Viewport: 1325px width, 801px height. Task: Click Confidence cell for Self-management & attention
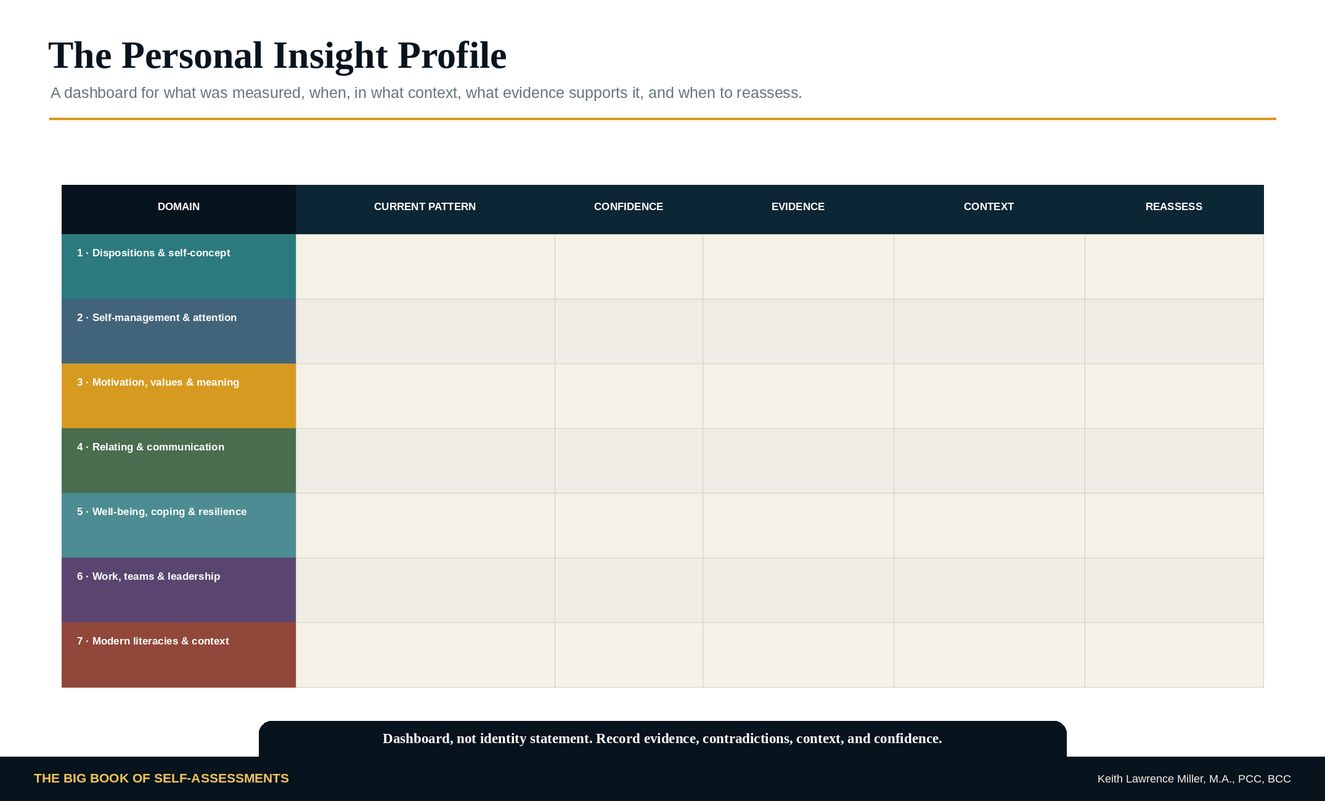pos(629,331)
